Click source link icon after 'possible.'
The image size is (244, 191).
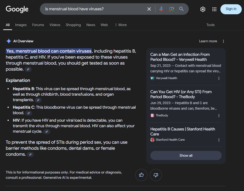pyautogui.click(x=28, y=69)
